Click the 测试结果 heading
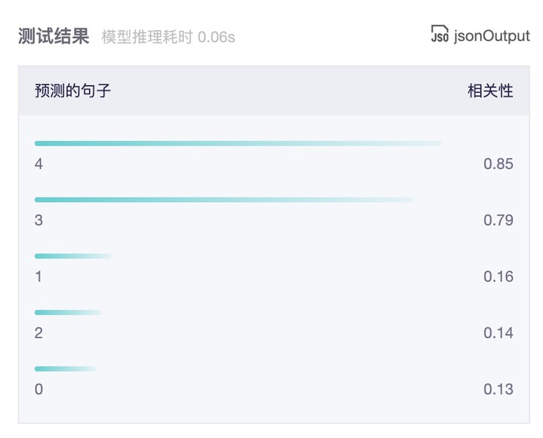 54,36
